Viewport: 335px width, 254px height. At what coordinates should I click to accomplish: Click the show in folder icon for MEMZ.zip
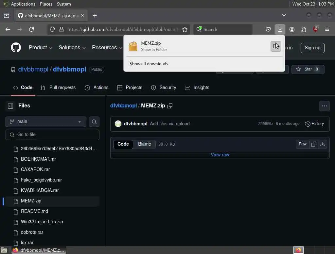[x=275, y=46]
